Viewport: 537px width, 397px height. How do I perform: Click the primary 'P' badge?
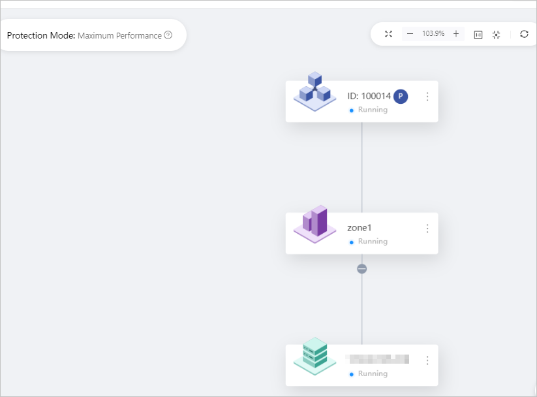tap(401, 97)
